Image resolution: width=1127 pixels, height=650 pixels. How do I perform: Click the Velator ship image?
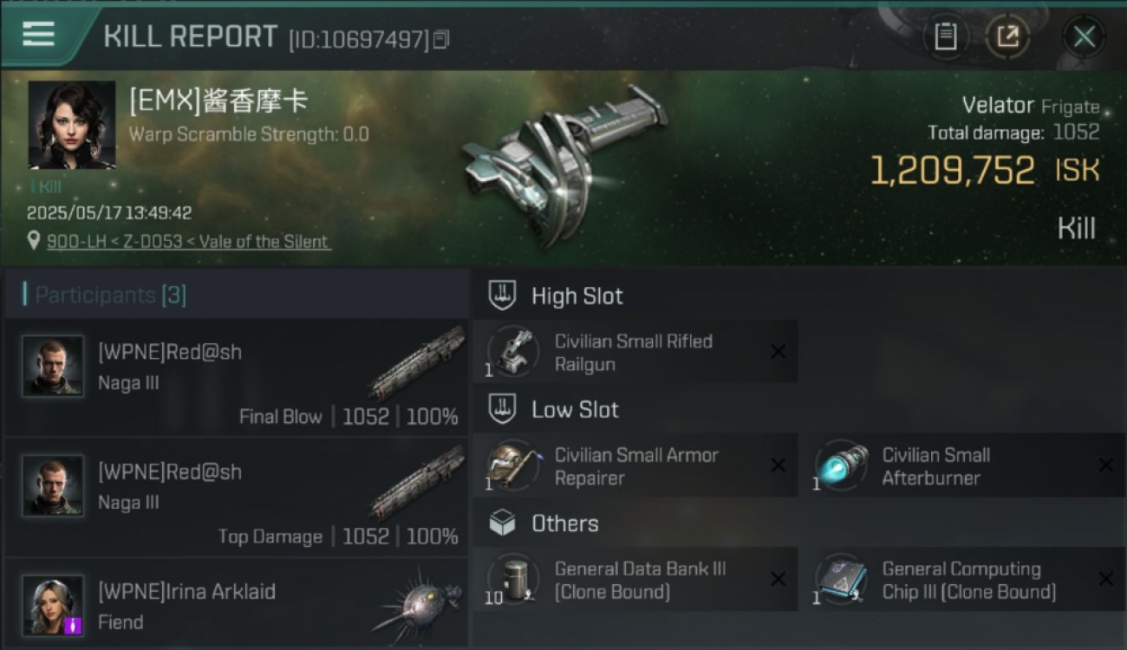(559, 165)
